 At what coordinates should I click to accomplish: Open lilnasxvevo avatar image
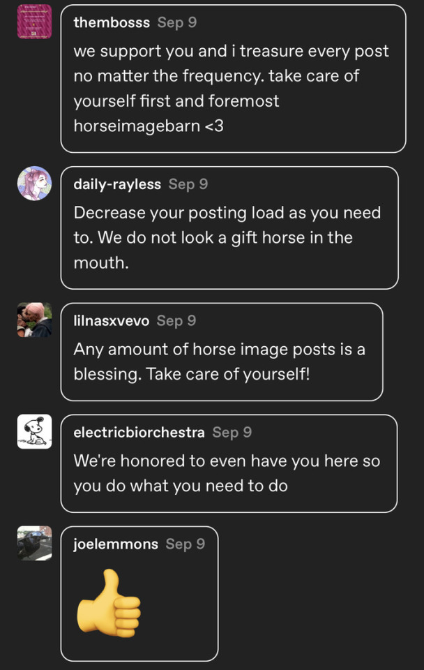tap(34, 320)
